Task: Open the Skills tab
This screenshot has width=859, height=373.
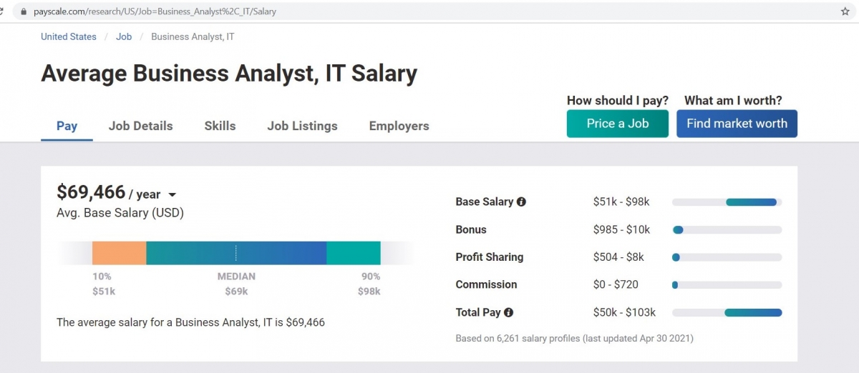Action: pyautogui.click(x=220, y=126)
